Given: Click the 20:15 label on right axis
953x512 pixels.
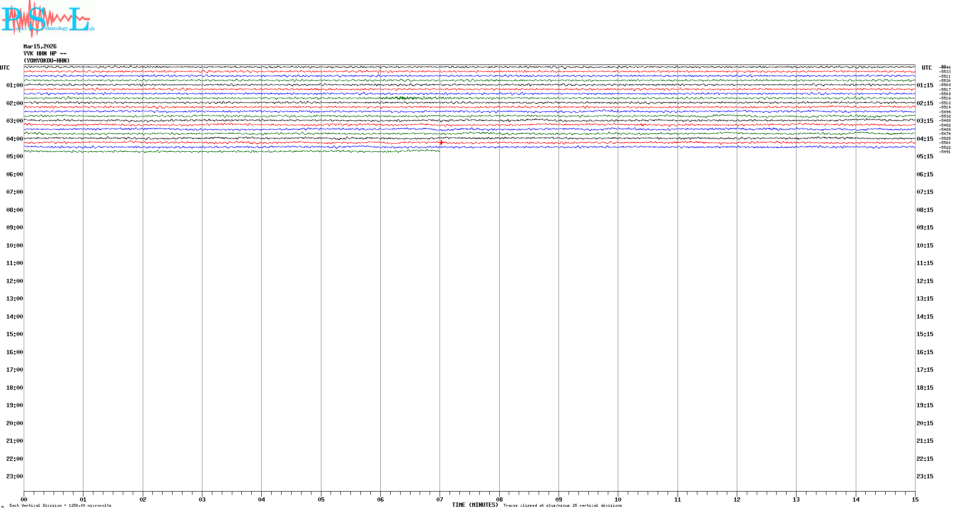Looking at the screenshot, I should coord(925,423).
